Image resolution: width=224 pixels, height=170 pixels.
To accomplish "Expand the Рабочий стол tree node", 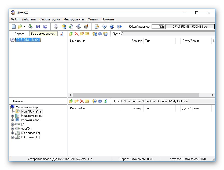I will click(12, 120).
